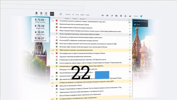Click the icon between crown and factory
This screenshot has height=100, width=177.
[x=125, y=16]
